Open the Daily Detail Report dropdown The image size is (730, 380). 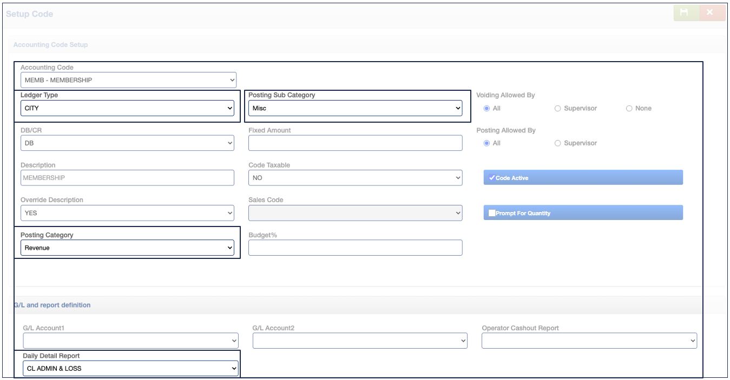pyautogui.click(x=130, y=369)
